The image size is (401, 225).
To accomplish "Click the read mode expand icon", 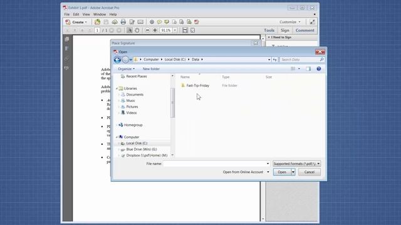I will [312, 22].
